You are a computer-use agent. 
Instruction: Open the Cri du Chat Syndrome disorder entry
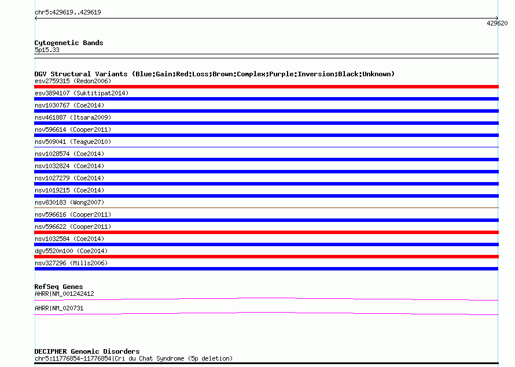tap(134, 358)
